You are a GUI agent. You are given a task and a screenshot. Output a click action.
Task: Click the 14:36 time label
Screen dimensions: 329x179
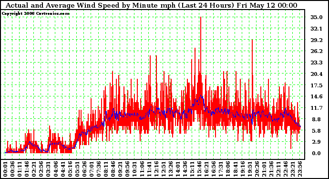(185, 169)
